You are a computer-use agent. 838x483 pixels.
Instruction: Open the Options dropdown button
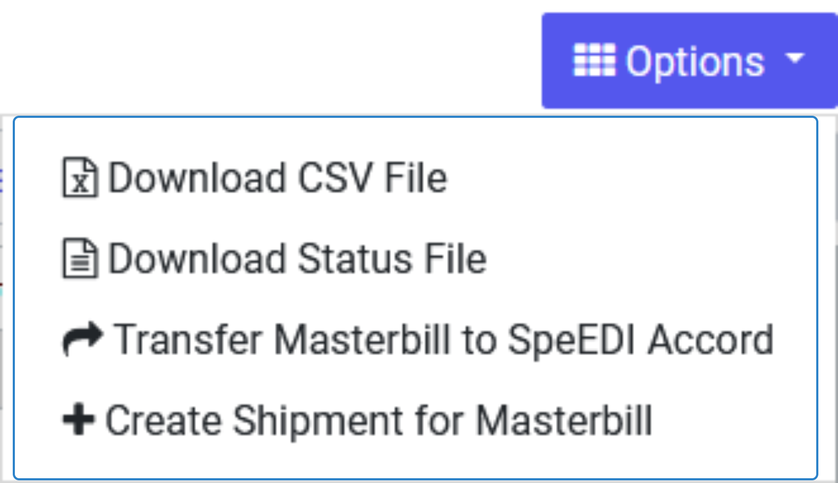point(689,61)
